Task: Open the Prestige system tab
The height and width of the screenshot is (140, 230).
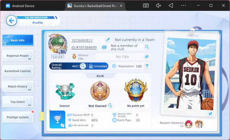Action: (x=18, y=117)
